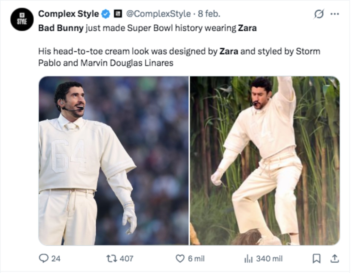This screenshot has height=273, width=361.
Task: Select the 340 mil views count
Action: pos(269,258)
